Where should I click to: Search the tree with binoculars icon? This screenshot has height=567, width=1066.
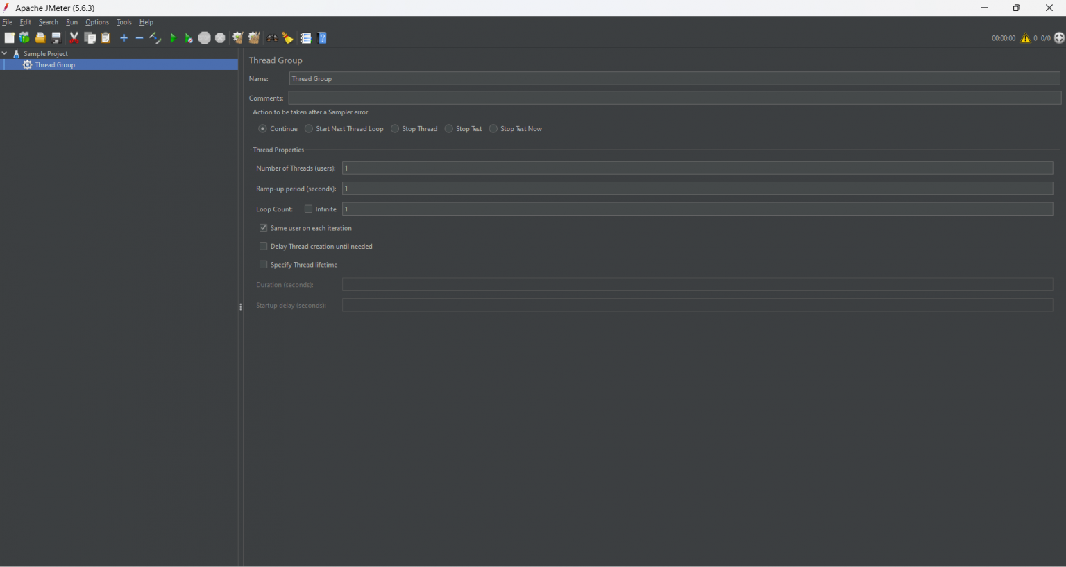tap(272, 38)
